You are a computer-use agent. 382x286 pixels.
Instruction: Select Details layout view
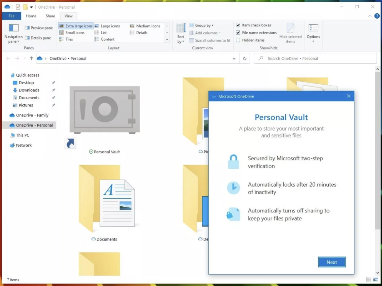(139, 32)
